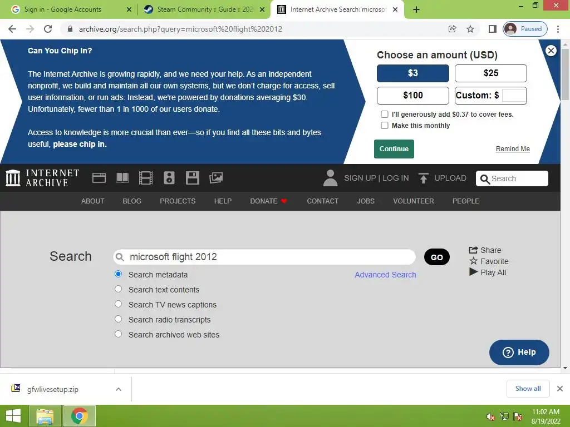Click Show all downloads button
The image size is (570, 427).
528,389
